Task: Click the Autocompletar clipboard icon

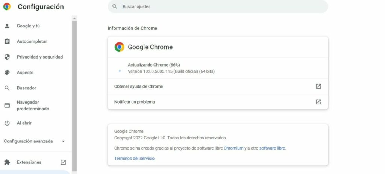Action: (x=7, y=41)
